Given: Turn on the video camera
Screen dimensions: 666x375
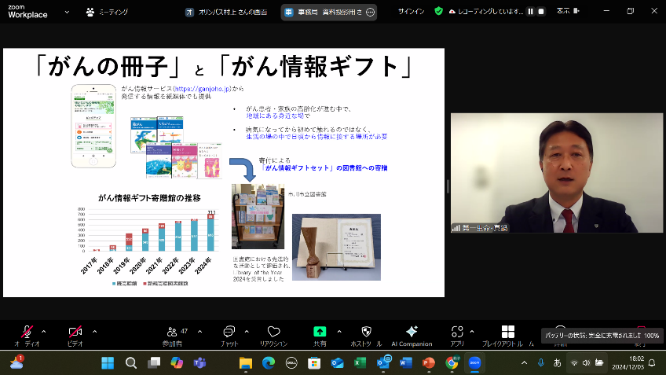Looking at the screenshot, I should pos(75,333).
